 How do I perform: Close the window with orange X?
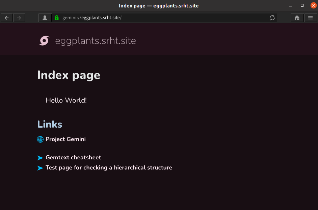click(x=313, y=5)
